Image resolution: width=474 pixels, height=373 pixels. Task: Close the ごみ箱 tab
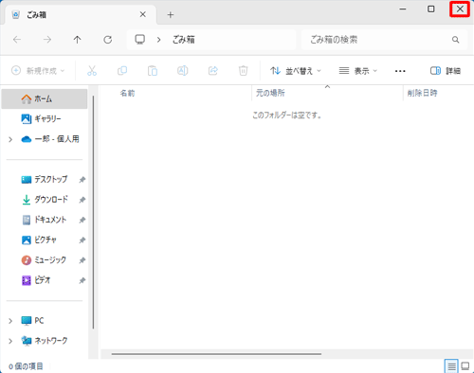click(143, 14)
